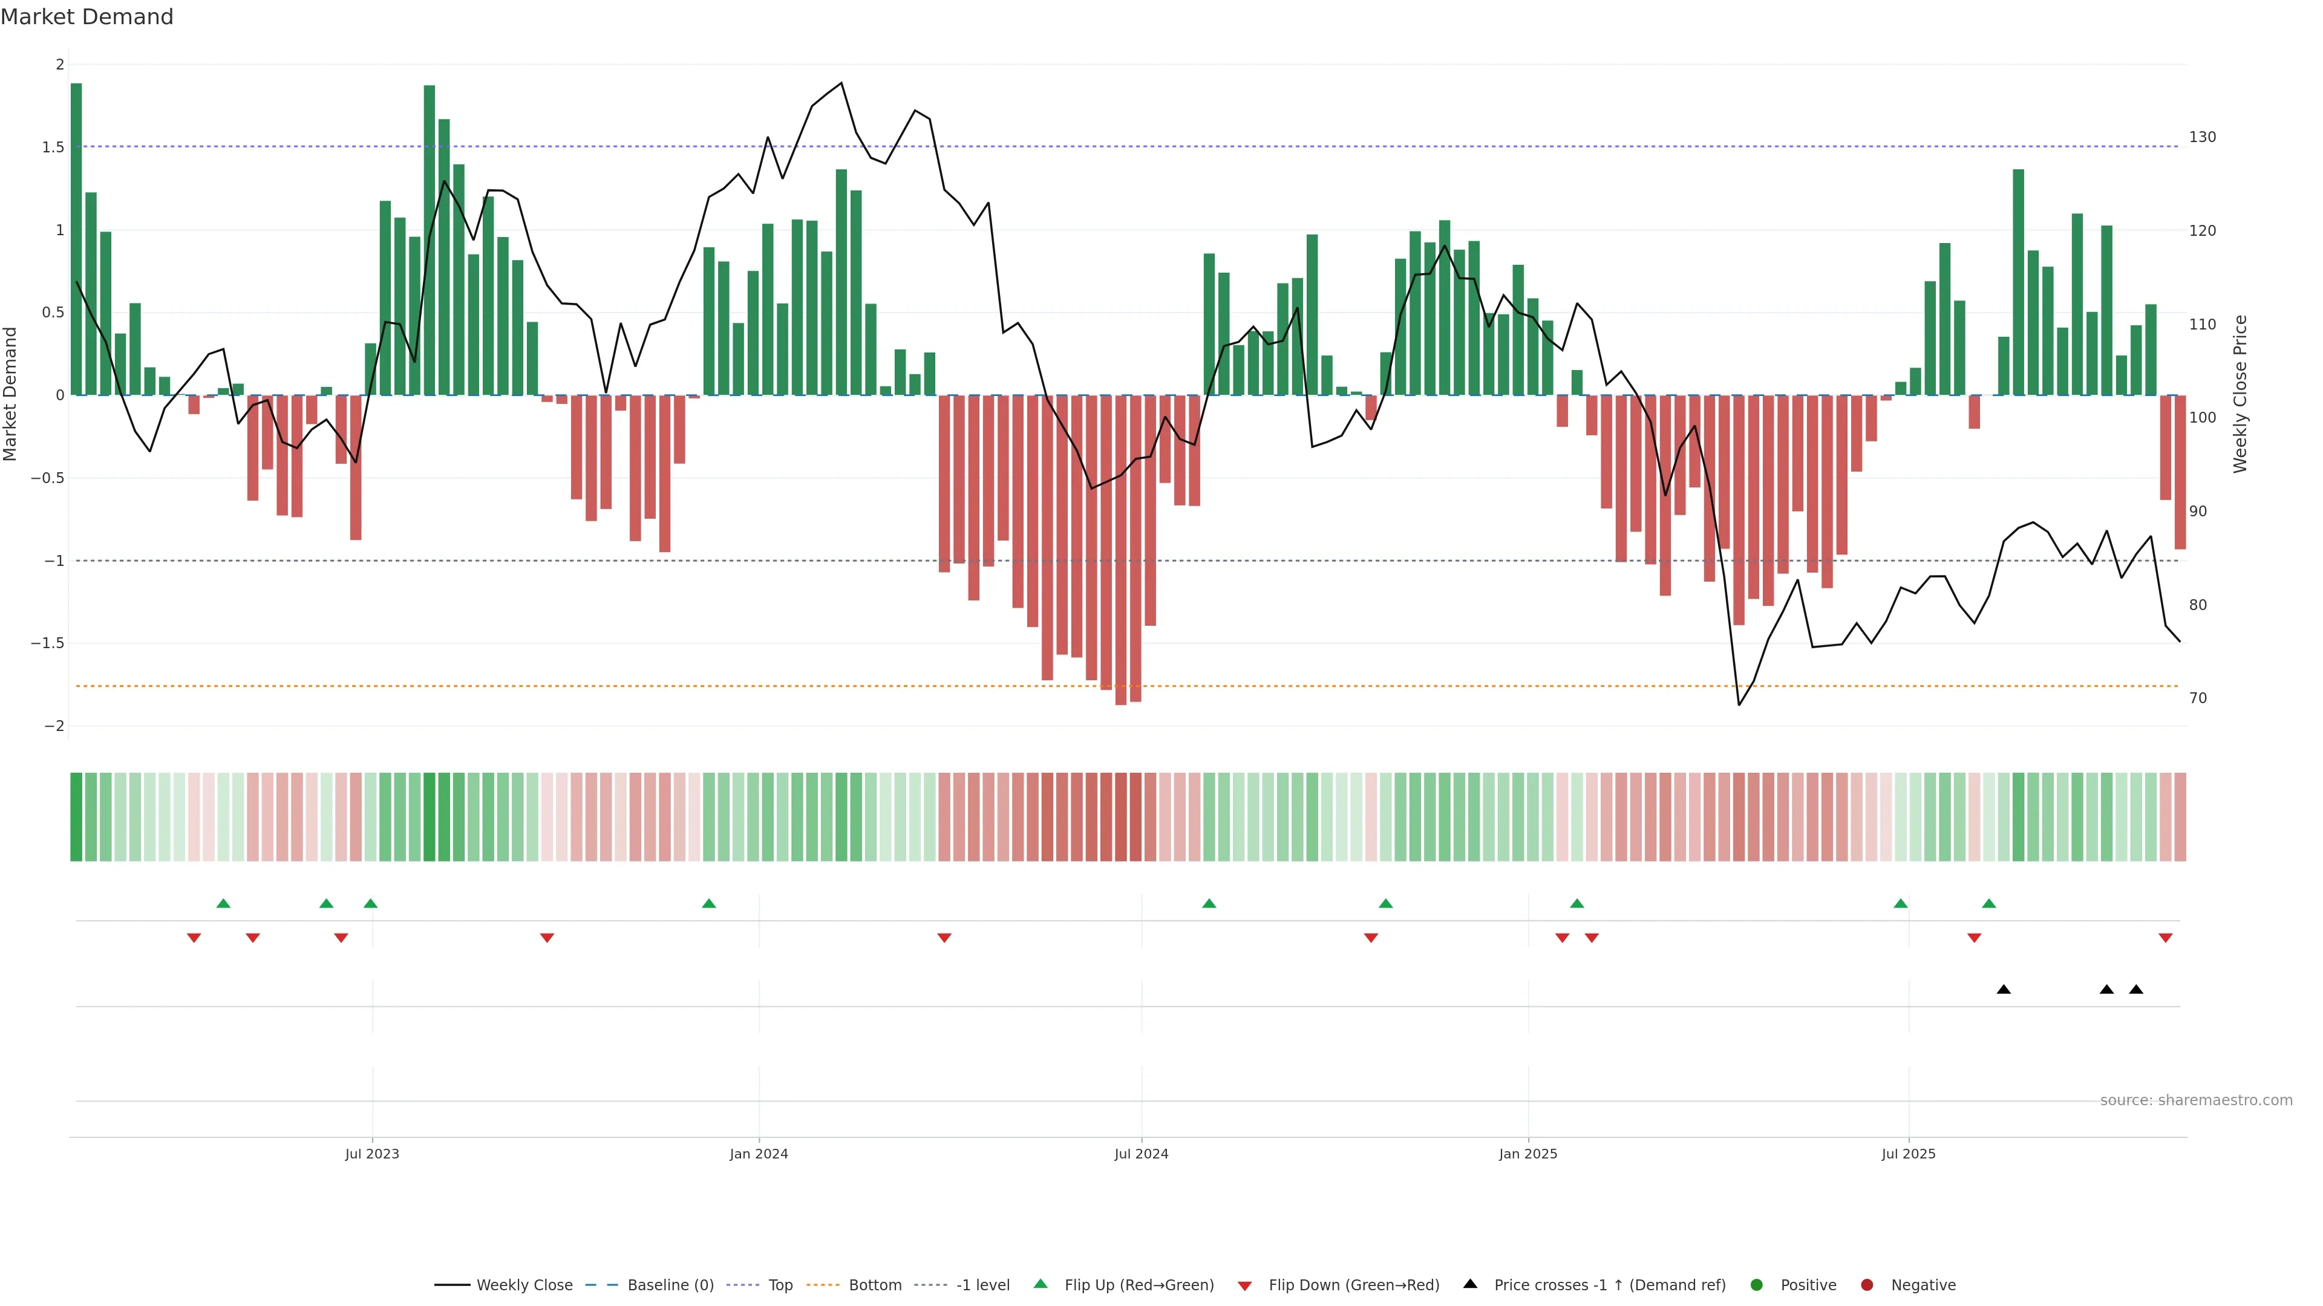This screenshot has width=2323, height=1306.
Task: Toggle the Bottom orange dotted legend entry
Action: click(x=875, y=1284)
